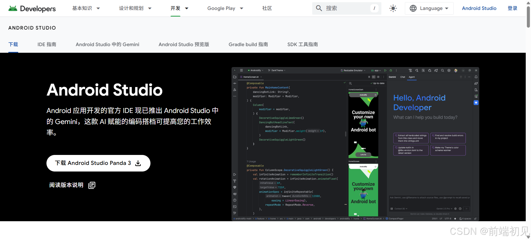Click the user avatar in IDE screenshot toolbar
This screenshot has height=240, width=531.
456,70
